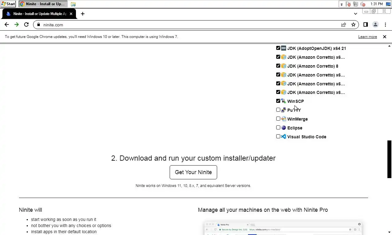The width and height of the screenshot is (392, 235).
Task: Uncheck the WinSCP checkbox
Action: [278, 101]
